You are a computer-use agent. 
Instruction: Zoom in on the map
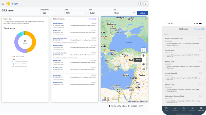coord(144,56)
